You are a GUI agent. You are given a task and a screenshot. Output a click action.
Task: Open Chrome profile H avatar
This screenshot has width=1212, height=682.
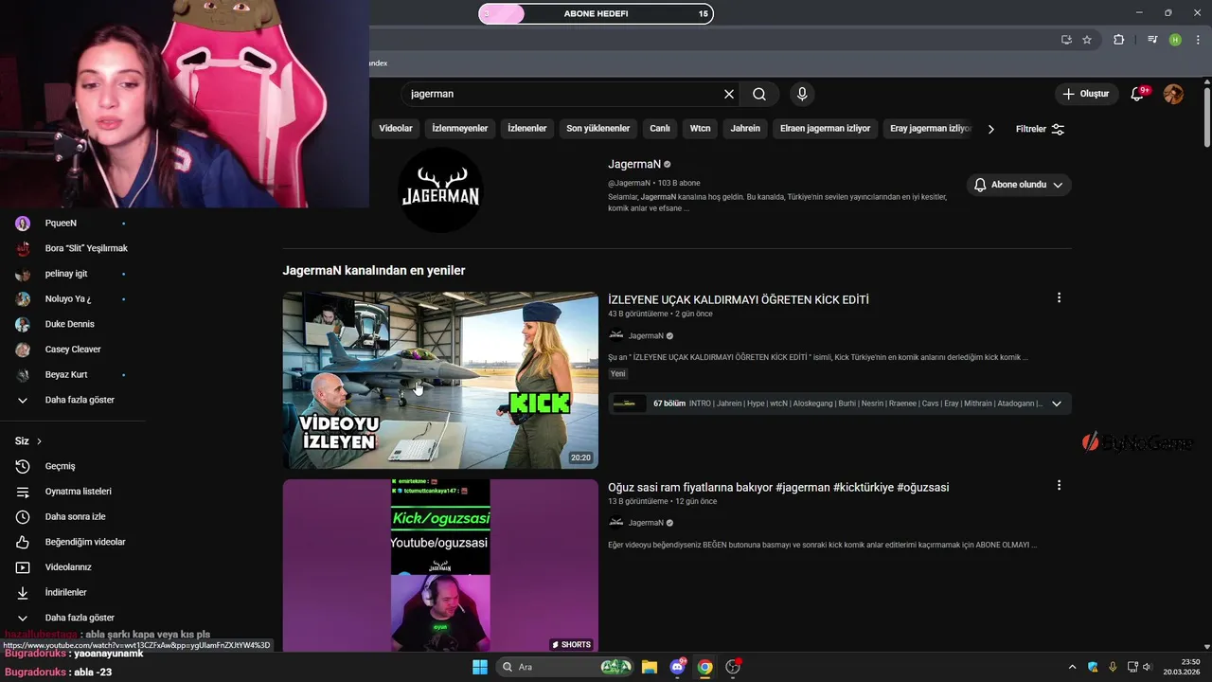point(1175,40)
